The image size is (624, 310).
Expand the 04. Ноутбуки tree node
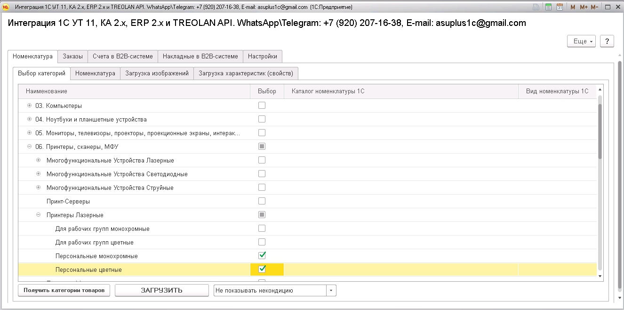[30, 119]
